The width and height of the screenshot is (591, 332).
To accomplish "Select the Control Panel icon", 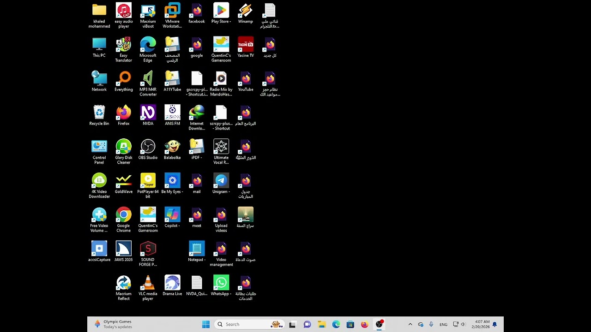I will [x=99, y=152].
